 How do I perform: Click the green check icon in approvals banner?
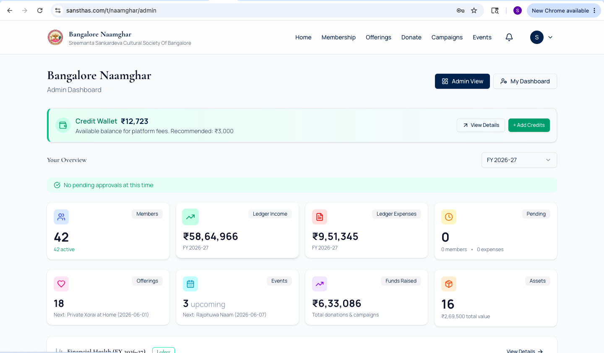point(57,185)
